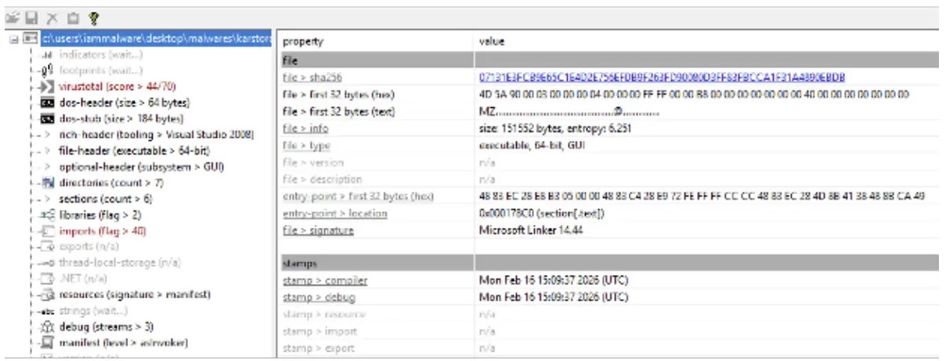Select 'file > first 32 bytes (hex)' property
Screen dimensions: 946x361
tap(339, 94)
